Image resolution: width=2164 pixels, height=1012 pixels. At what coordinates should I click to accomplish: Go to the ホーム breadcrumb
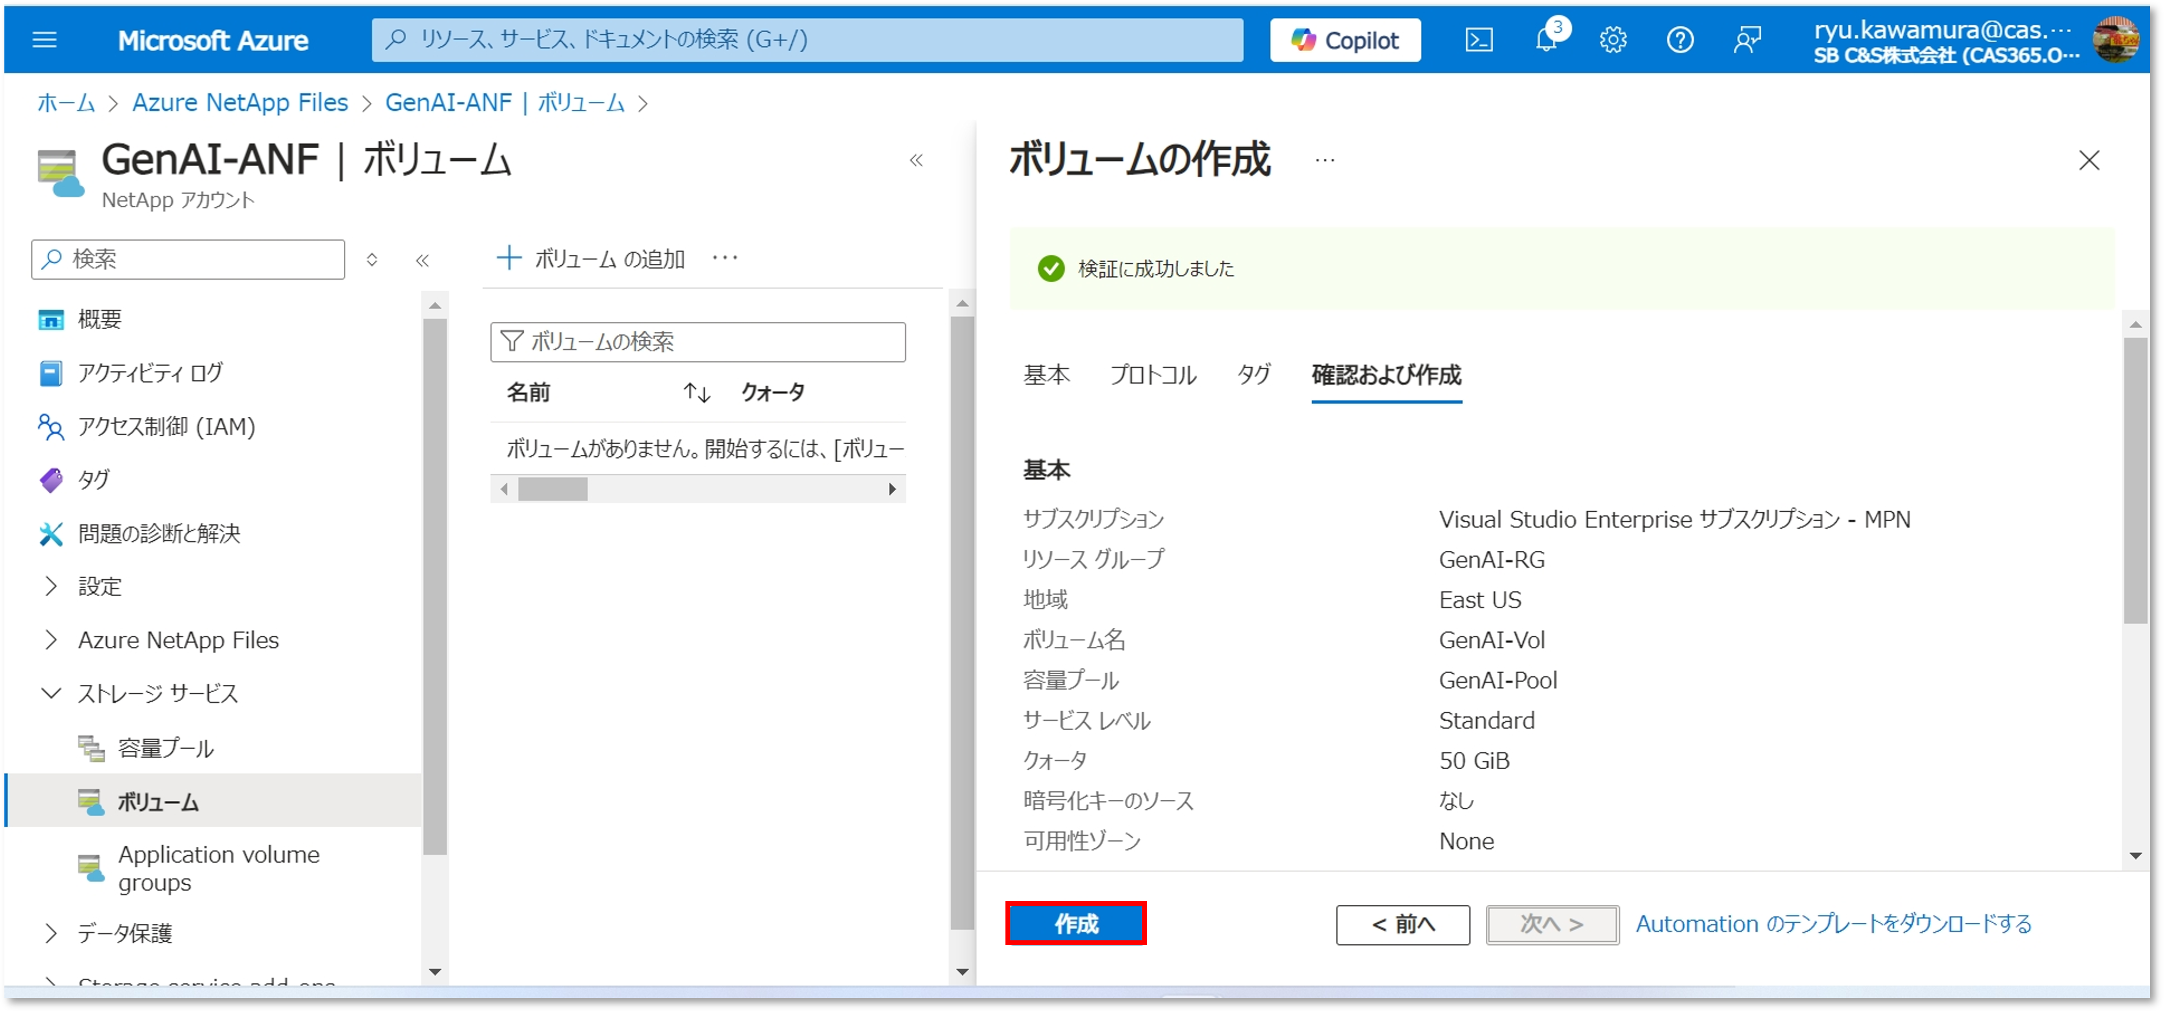click(x=65, y=102)
